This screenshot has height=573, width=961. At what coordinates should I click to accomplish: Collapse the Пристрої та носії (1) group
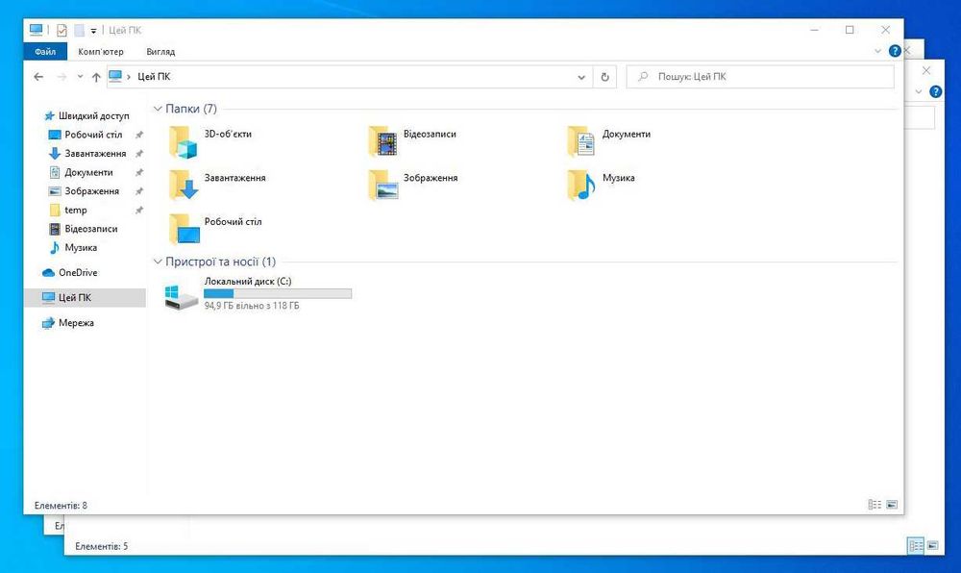[x=158, y=262]
